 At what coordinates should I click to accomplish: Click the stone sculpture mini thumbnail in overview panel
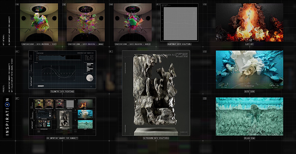64,119
